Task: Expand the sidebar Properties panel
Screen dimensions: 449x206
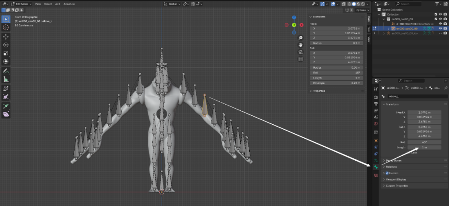Action: point(311,91)
